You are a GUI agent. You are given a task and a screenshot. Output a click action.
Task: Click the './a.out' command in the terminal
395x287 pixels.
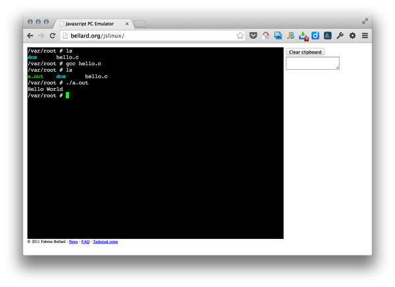pyautogui.click(x=77, y=83)
